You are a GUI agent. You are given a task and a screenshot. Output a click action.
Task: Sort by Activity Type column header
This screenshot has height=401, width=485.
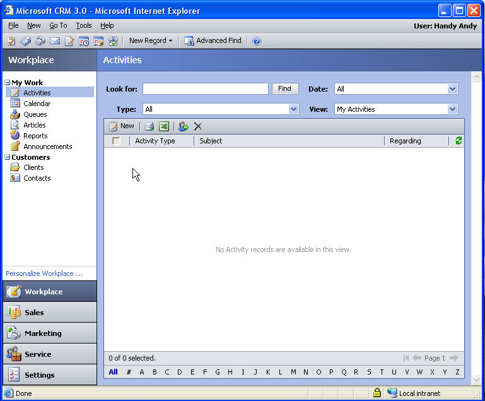(155, 141)
